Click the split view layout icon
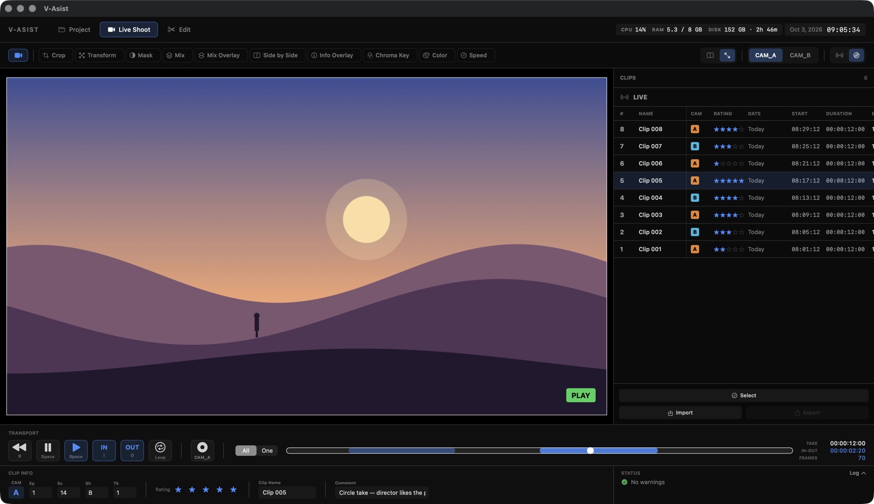The width and height of the screenshot is (874, 504). click(x=710, y=55)
